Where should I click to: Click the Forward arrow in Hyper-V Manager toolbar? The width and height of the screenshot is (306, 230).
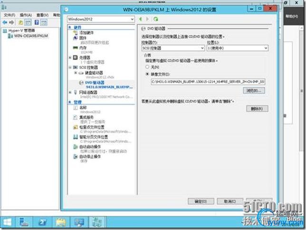pyautogui.click(x=11, y=23)
